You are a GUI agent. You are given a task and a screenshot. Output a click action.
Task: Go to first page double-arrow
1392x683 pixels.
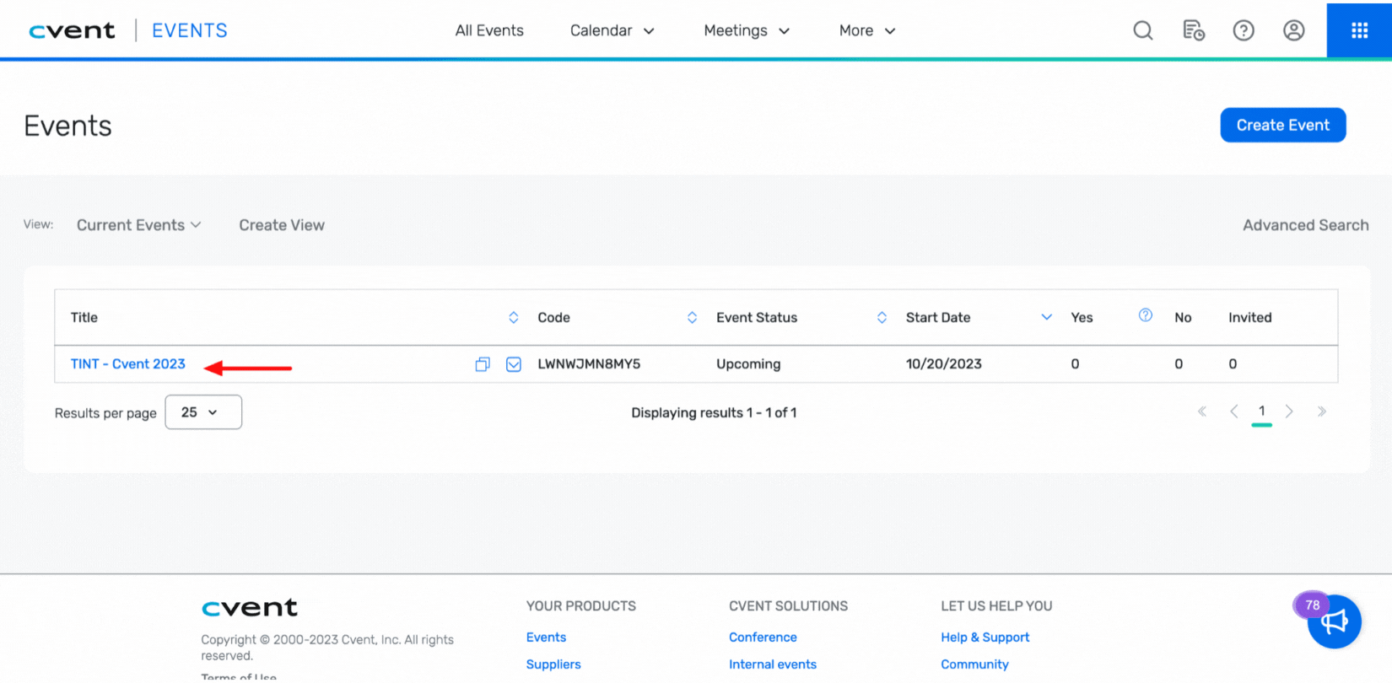[1202, 411]
